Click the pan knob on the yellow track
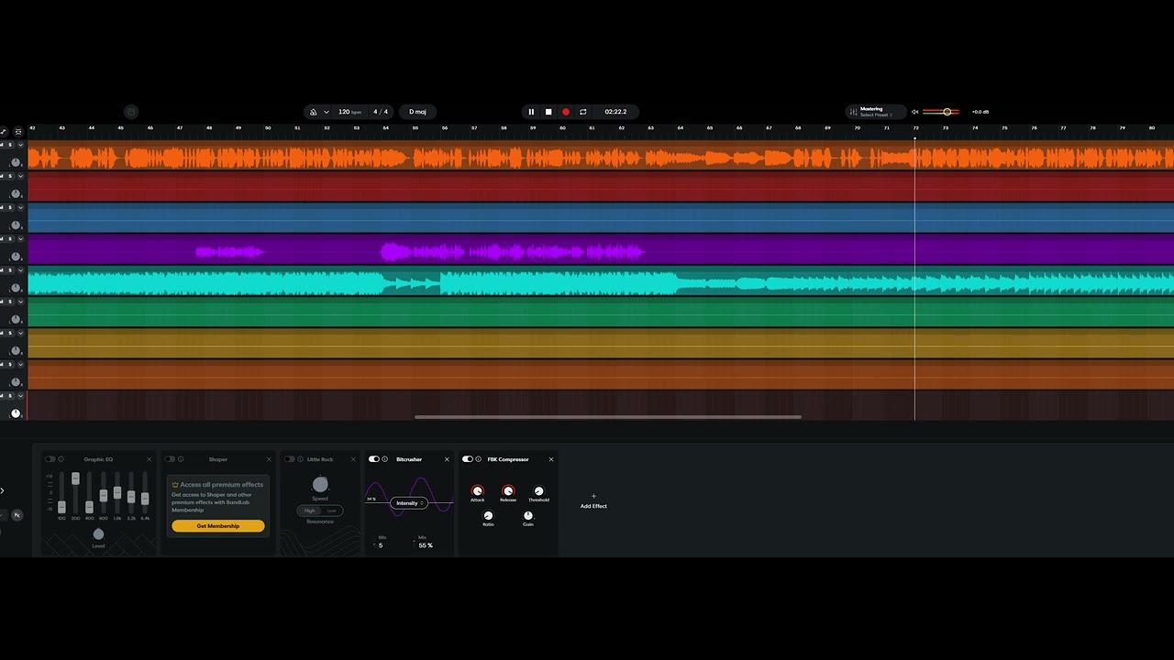 coord(16,350)
